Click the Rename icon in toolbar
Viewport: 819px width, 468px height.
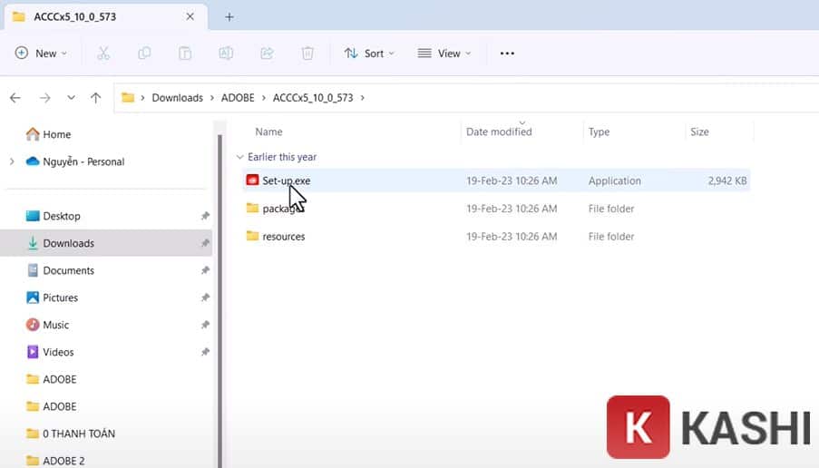coord(226,54)
